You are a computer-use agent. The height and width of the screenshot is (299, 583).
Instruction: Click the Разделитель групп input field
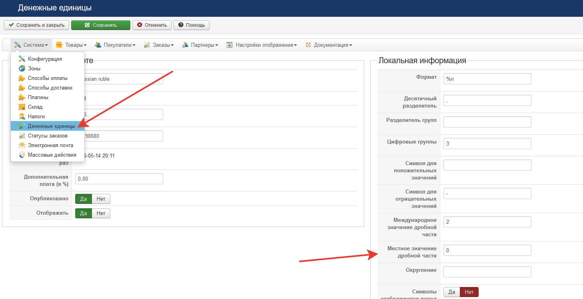click(x=487, y=122)
